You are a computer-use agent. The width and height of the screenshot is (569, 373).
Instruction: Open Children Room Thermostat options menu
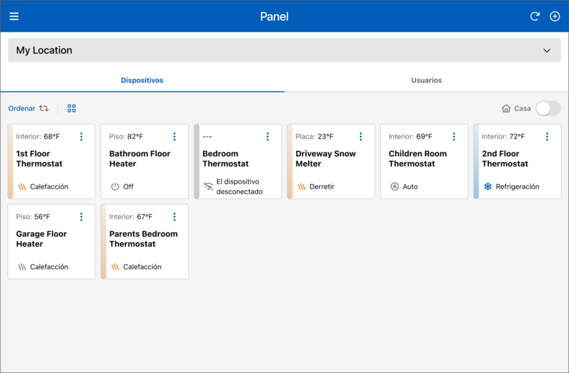pos(453,137)
